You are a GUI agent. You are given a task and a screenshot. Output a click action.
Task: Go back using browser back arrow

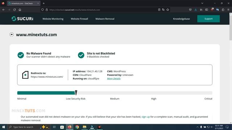pyautogui.click(x=4, y=10)
